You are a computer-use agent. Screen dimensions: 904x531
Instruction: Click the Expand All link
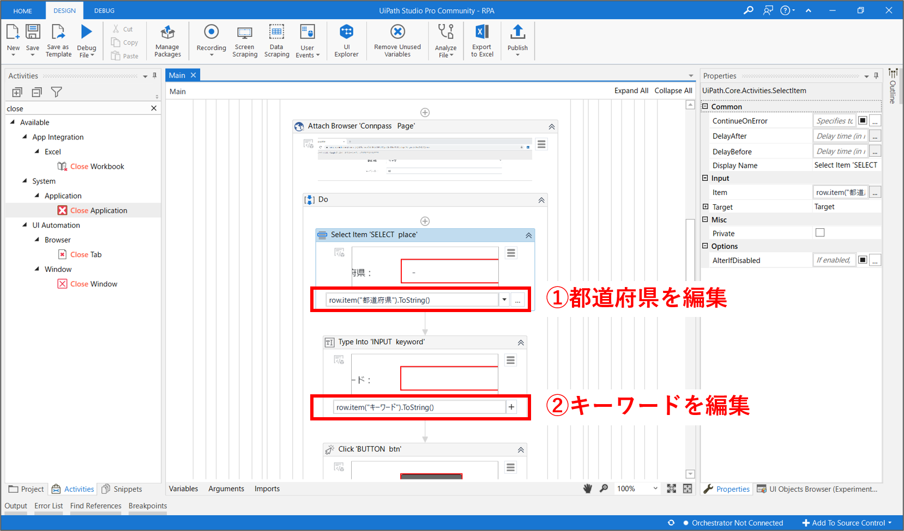[631, 91]
